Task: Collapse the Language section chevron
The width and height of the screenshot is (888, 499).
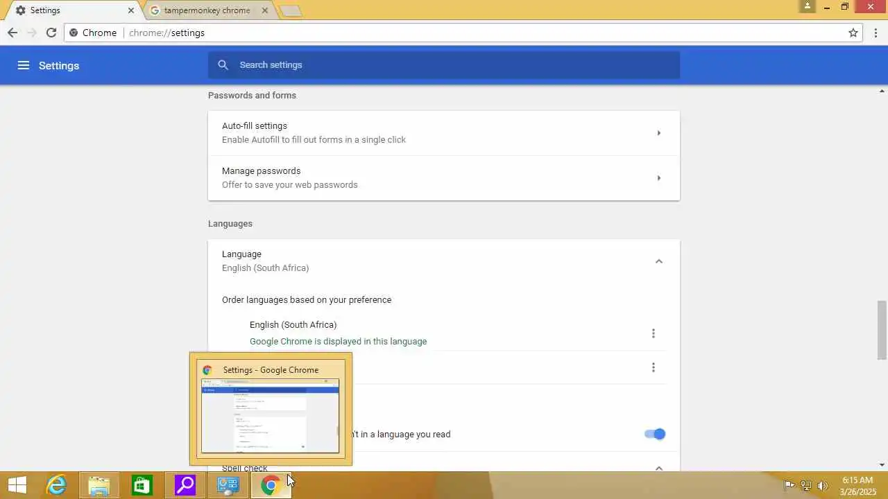Action: pyautogui.click(x=659, y=261)
